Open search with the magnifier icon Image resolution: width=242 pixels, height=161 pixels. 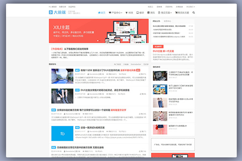pos(194,12)
